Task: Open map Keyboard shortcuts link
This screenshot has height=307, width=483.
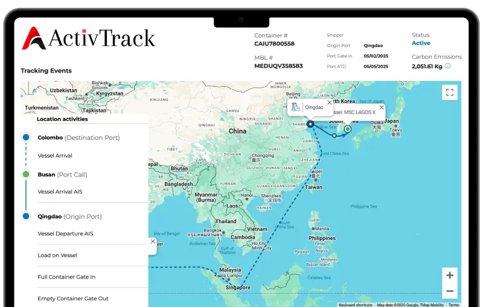Action: (356, 305)
